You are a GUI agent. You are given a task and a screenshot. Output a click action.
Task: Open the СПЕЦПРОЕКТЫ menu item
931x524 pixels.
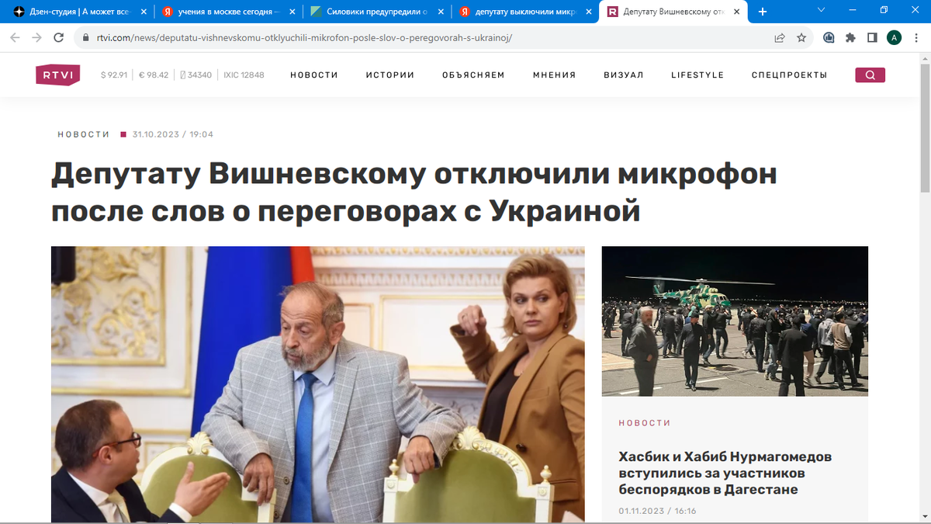point(789,75)
